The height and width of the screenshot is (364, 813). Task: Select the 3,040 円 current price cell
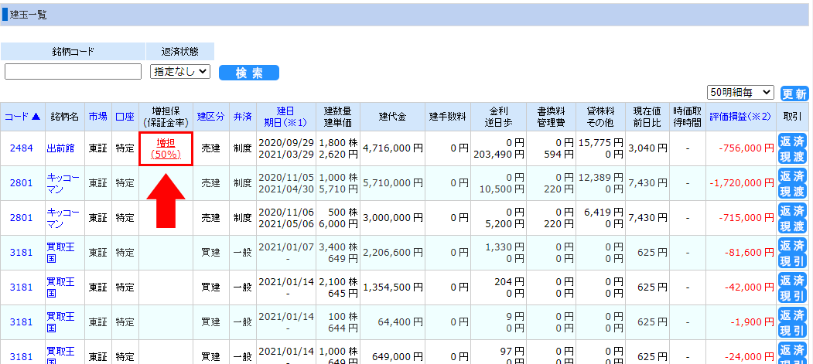click(647, 148)
